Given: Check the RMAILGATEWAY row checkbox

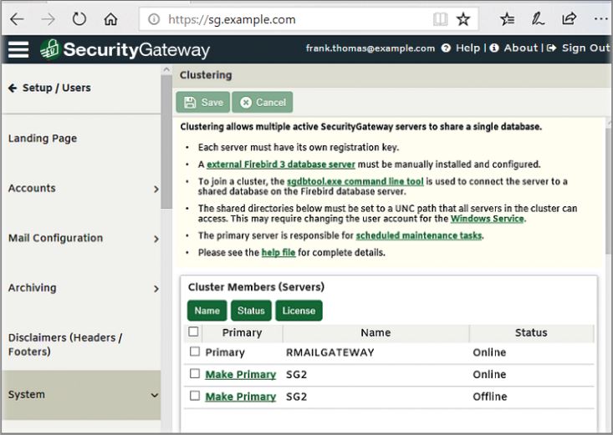Looking at the screenshot, I should 195,352.
